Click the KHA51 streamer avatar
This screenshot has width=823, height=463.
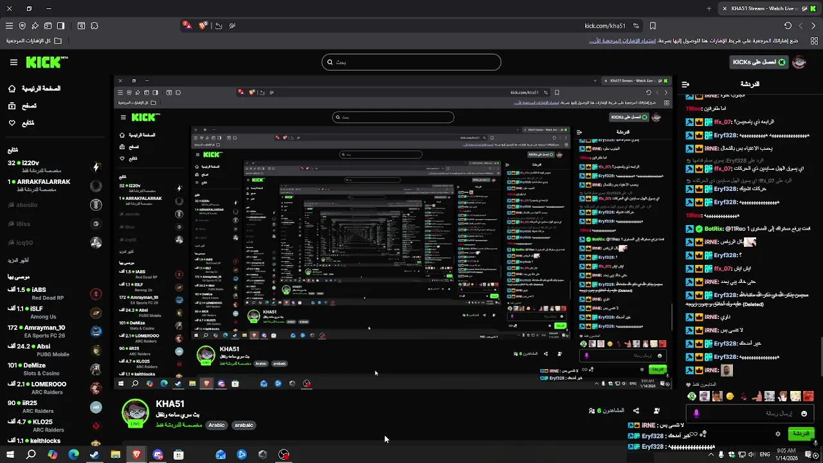[x=136, y=413]
